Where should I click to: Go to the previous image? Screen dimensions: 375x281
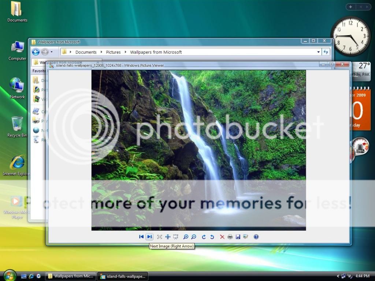pyautogui.click(x=141, y=237)
